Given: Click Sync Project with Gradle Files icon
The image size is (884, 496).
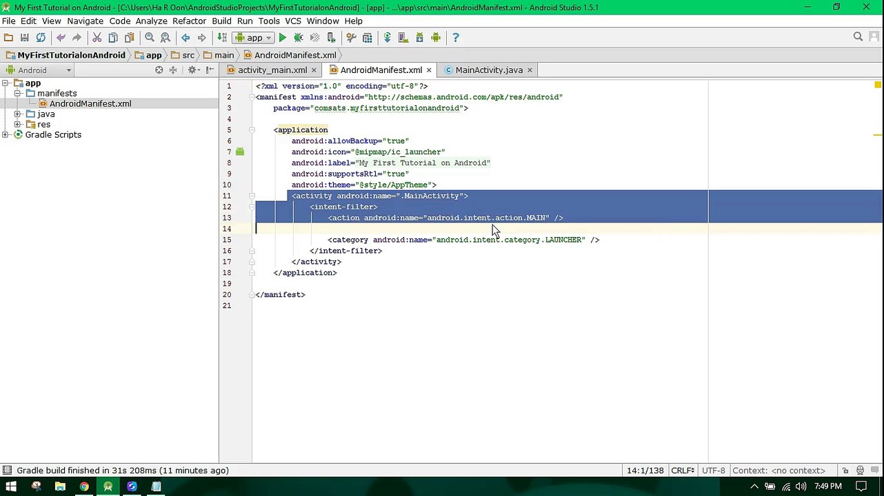Looking at the screenshot, I should click(388, 38).
